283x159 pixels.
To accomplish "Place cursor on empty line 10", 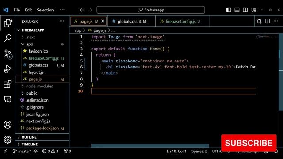I will click(x=173, y=91).
